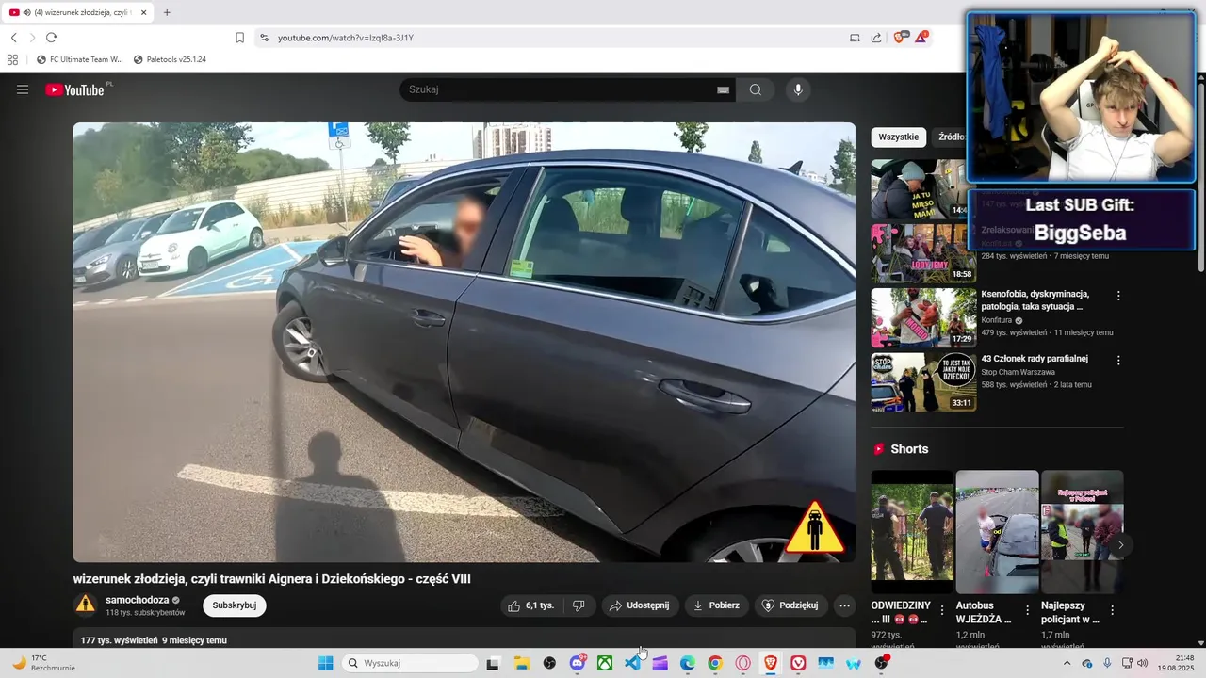Open the ODWIEDZINY short thumbnail
This screenshot has width=1206, height=678.
[x=912, y=532]
